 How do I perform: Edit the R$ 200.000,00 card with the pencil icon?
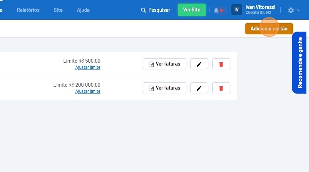199,88
